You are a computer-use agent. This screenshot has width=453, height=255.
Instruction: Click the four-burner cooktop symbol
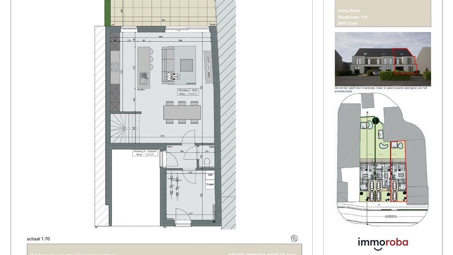click(115, 67)
